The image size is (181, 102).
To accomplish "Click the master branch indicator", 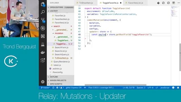I will click(45, 88).
